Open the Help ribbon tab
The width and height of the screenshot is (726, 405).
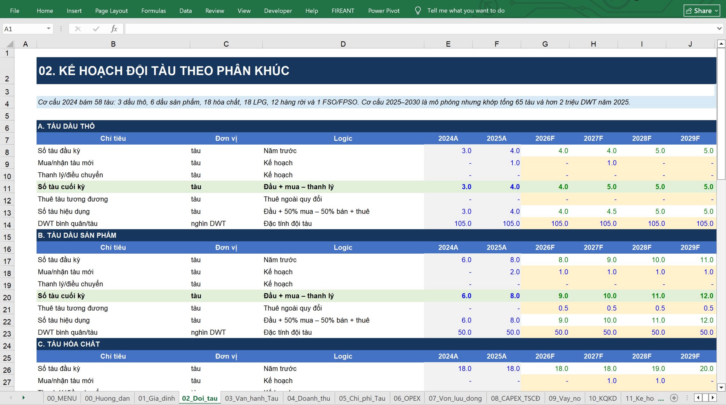tap(312, 11)
